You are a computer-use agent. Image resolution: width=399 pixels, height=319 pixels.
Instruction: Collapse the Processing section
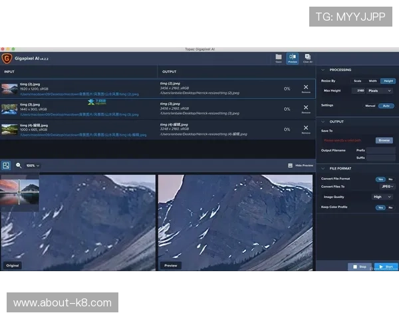323,70
